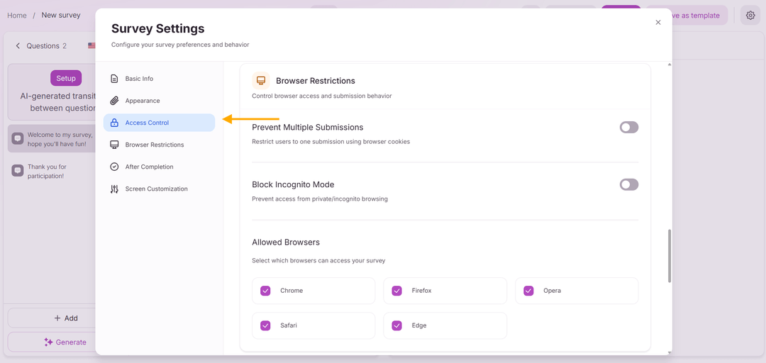Viewport: 766px width, 363px height.
Task: Open the gear settings icon in top bar
Action: tap(750, 15)
